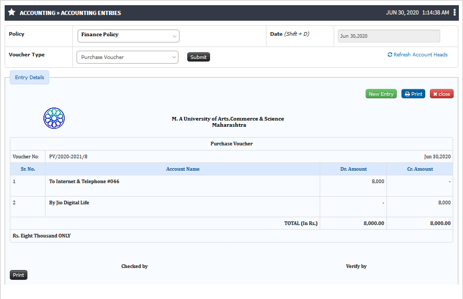Click the Submit button

point(199,57)
